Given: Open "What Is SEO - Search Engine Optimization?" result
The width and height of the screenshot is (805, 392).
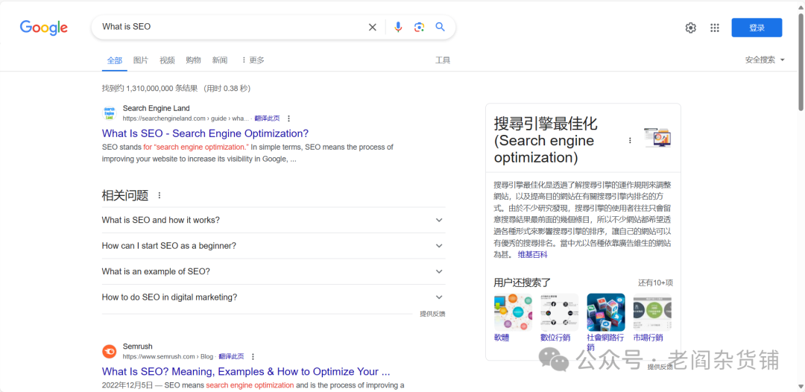Looking at the screenshot, I should pyautogui.click(x=206, y=133).
